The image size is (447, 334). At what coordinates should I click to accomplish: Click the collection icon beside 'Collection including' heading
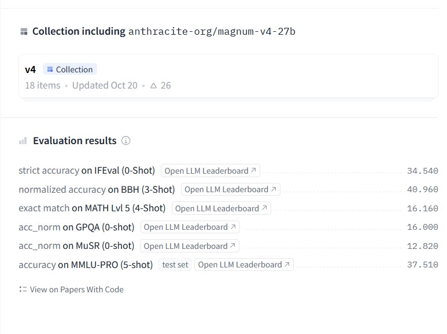[x=24, y=31]
